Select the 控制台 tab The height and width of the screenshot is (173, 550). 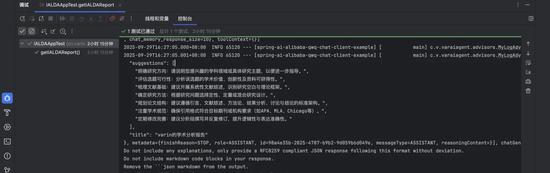(185, 18)
